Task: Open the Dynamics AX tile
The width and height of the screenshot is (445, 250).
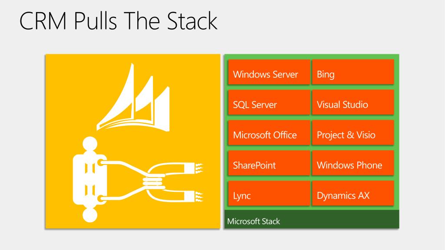Action: 353,193
